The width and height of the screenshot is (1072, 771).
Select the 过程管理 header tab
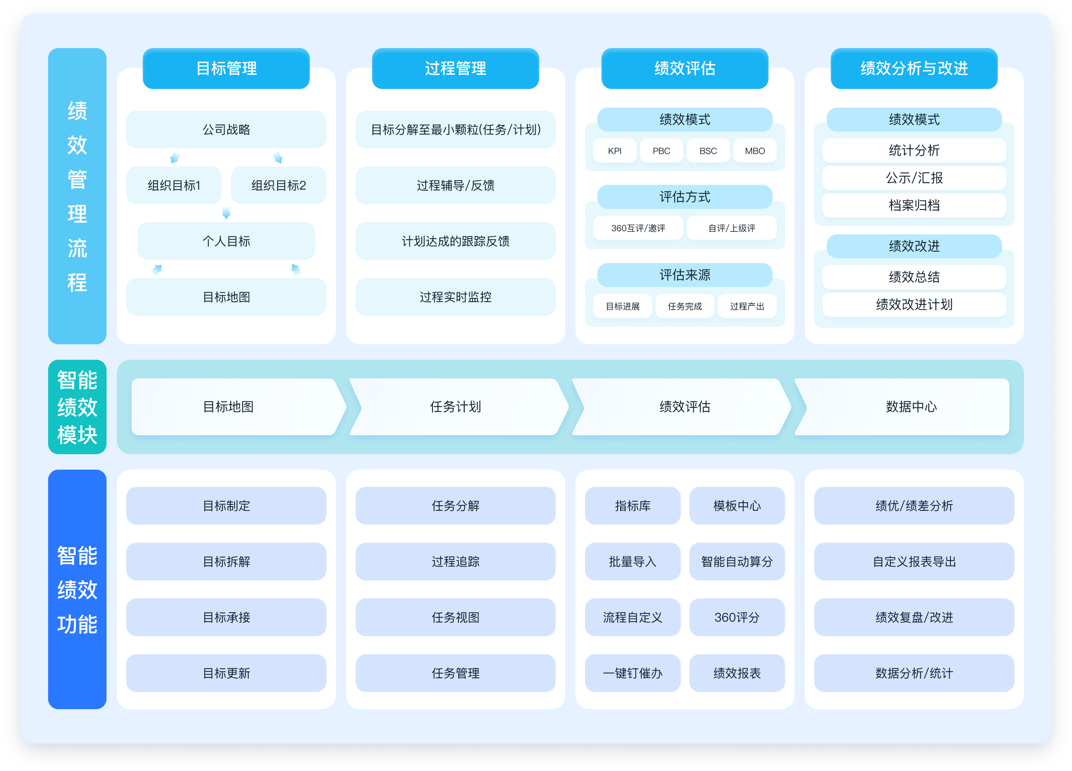455,69
